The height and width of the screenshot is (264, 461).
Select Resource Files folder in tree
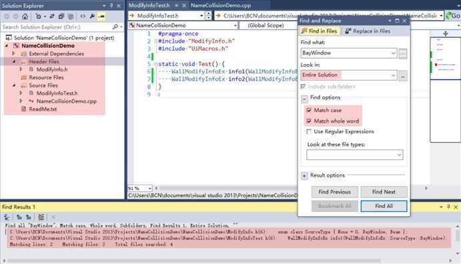point(46,77)
